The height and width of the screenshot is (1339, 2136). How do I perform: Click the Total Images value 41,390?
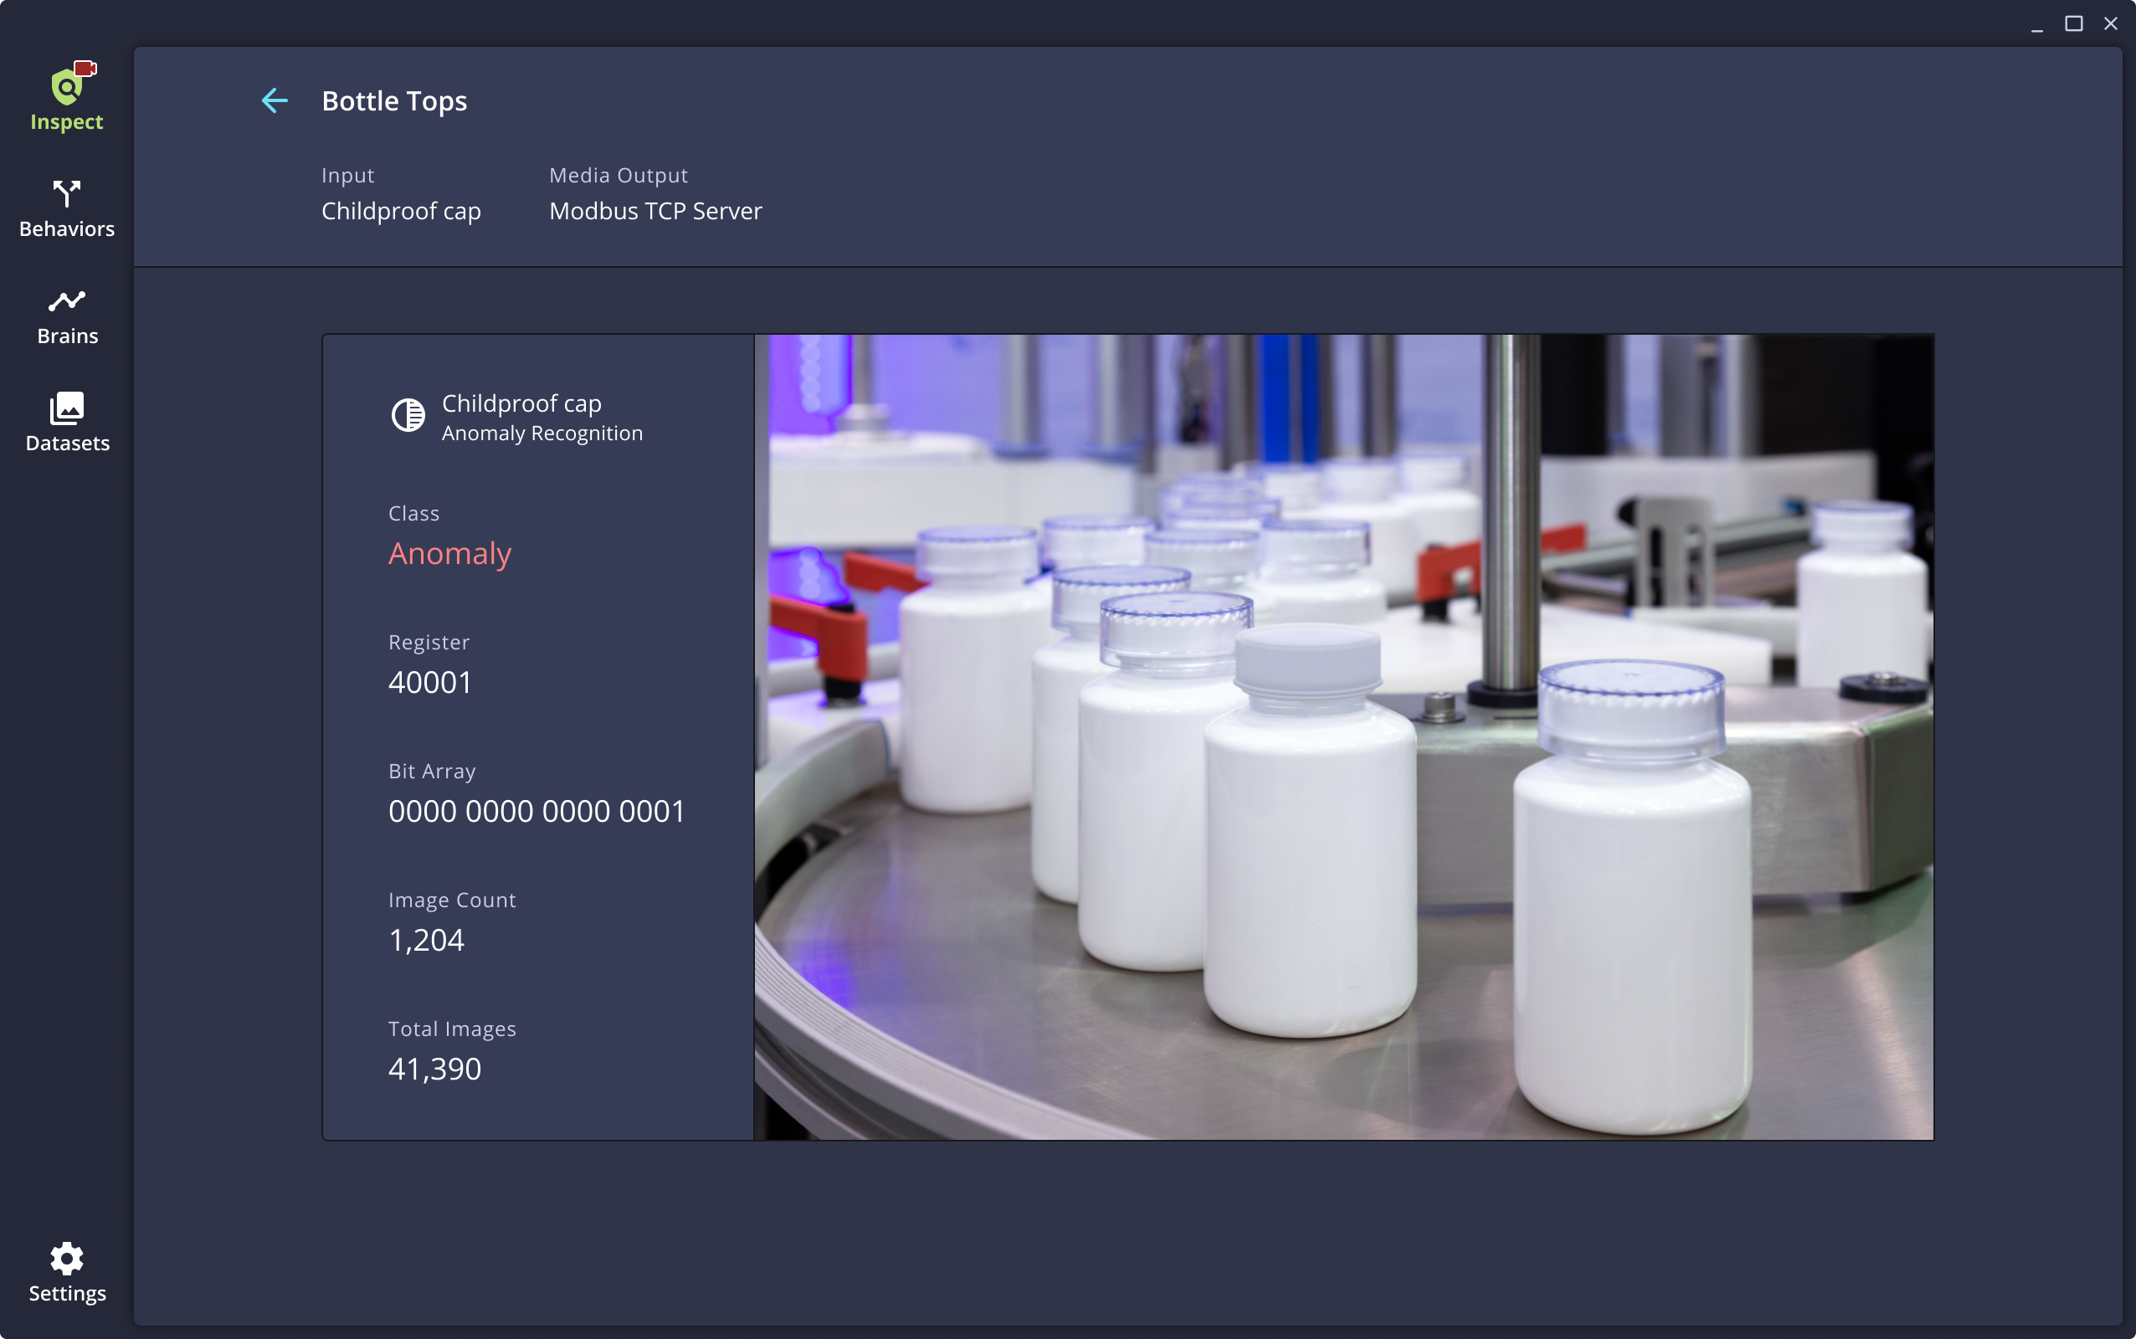click(434, 1067)
